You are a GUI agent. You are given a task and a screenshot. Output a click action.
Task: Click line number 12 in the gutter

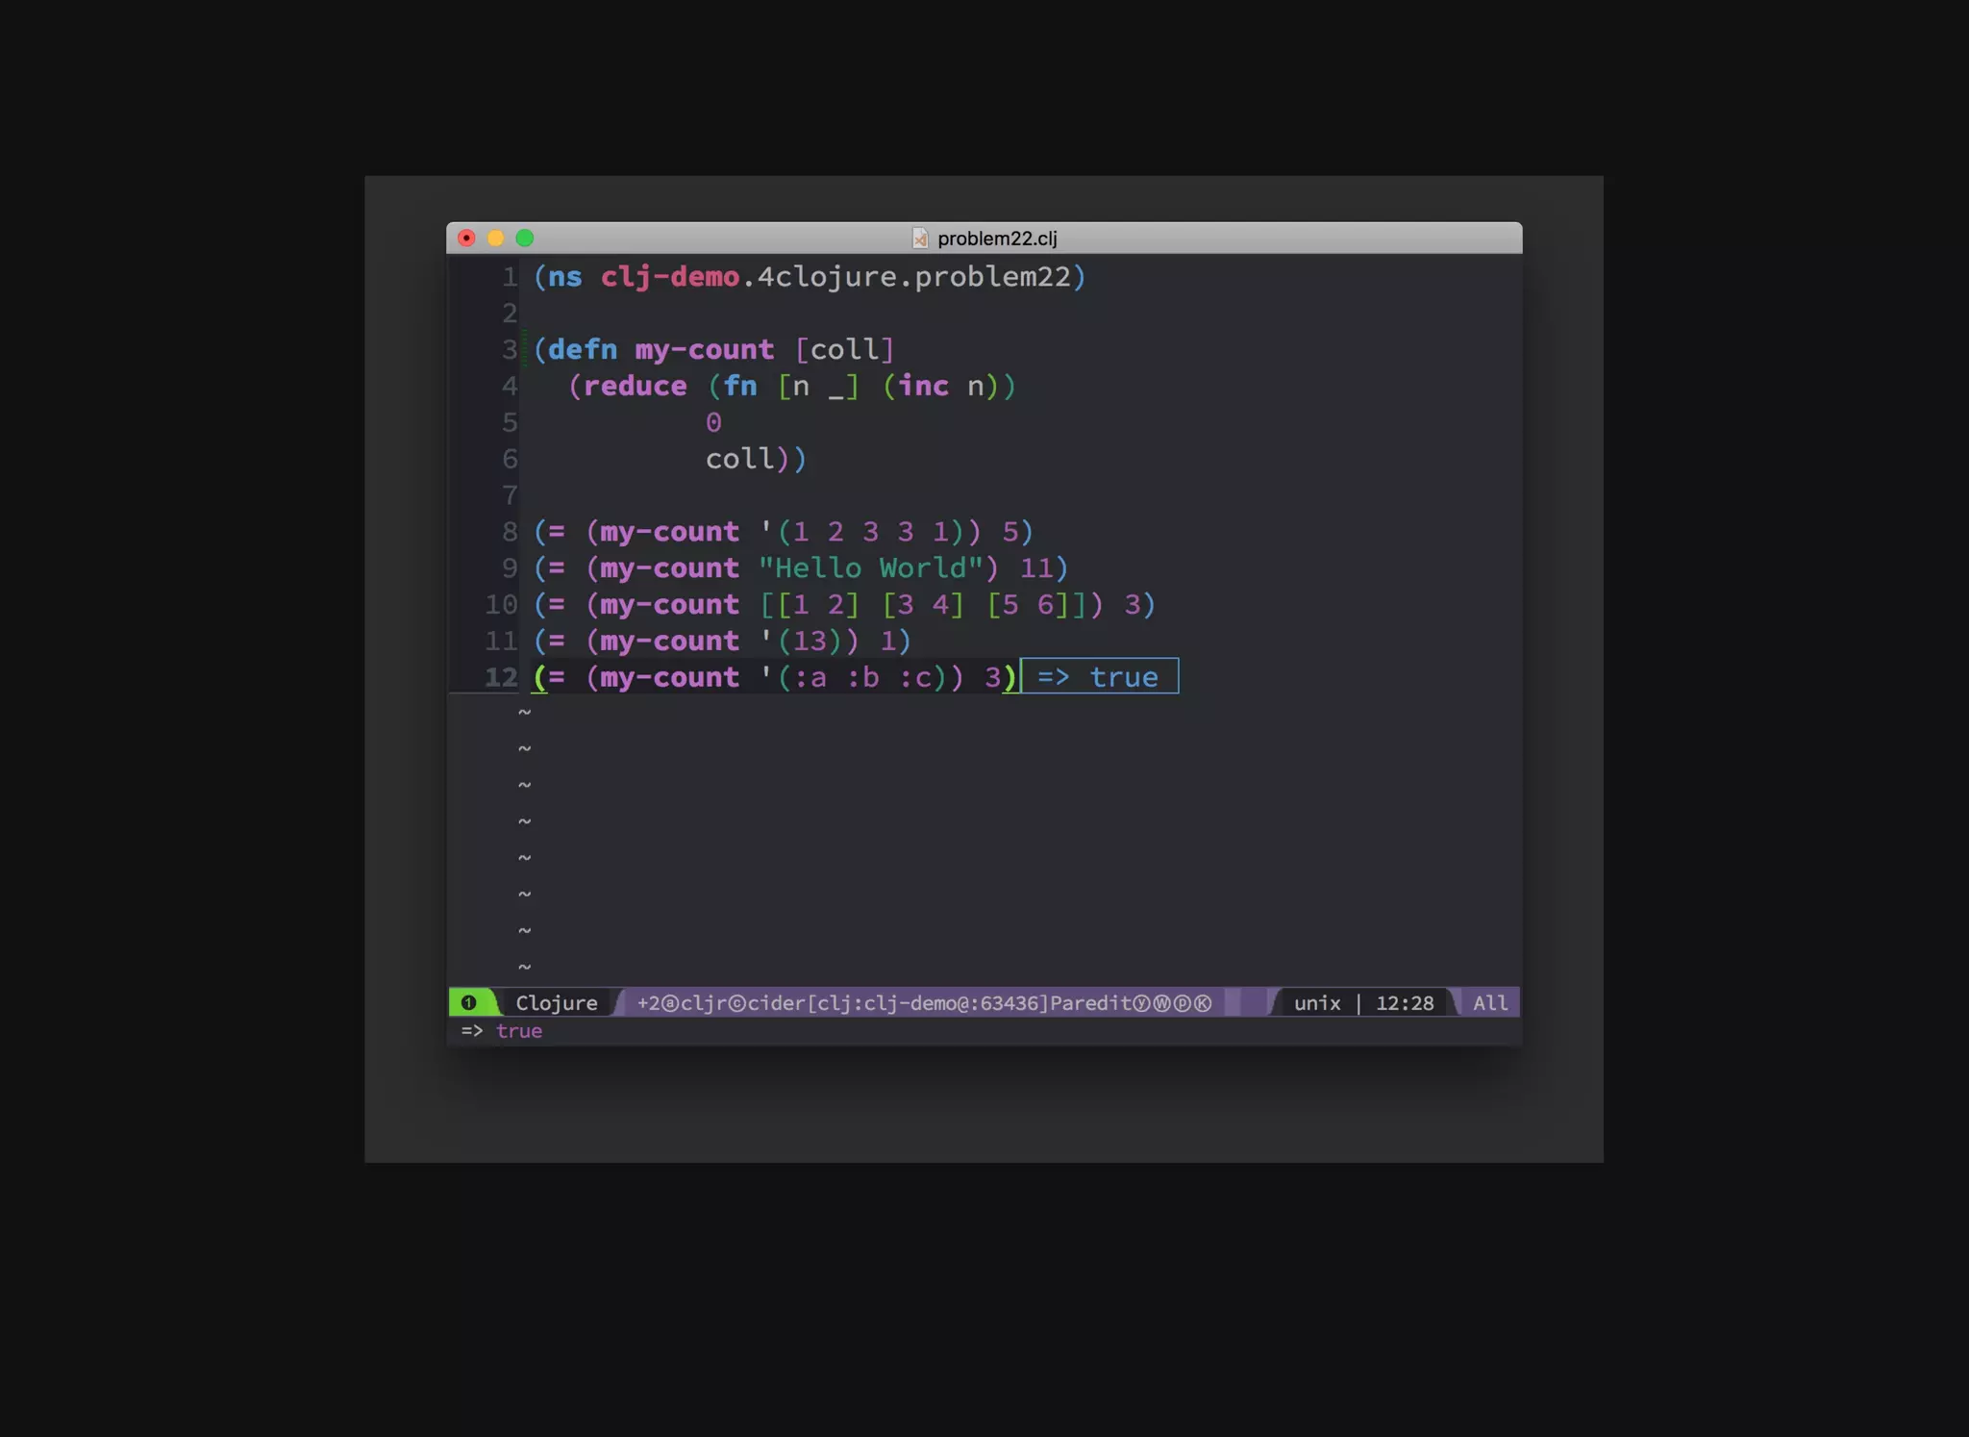click(501, 677)
